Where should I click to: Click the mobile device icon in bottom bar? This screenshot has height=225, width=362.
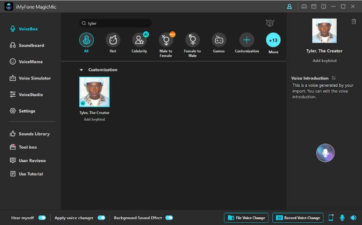click(331, 217)
